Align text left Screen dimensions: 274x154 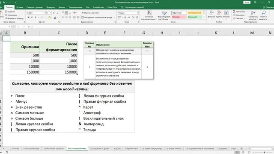coord(63,17)
